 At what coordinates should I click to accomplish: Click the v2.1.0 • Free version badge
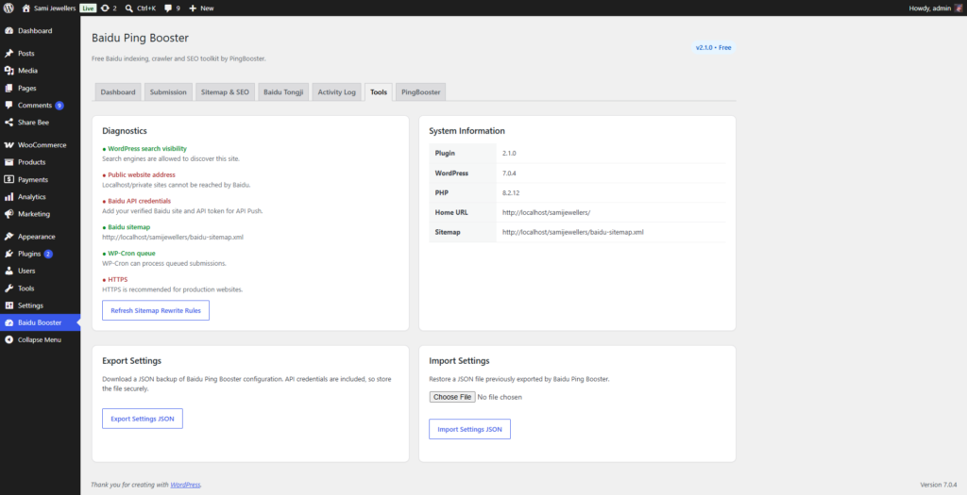[714, 47]
